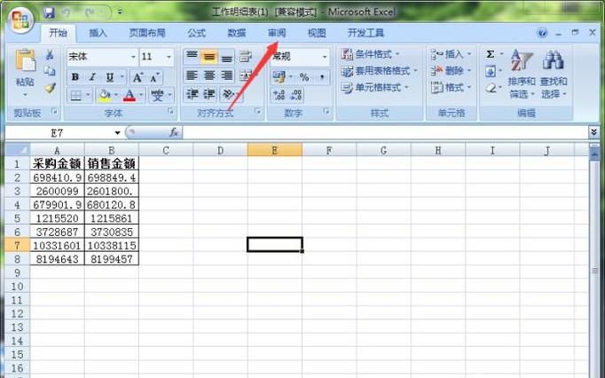Toggle wrap text icon
605x378 pixels.
(246, 57)
